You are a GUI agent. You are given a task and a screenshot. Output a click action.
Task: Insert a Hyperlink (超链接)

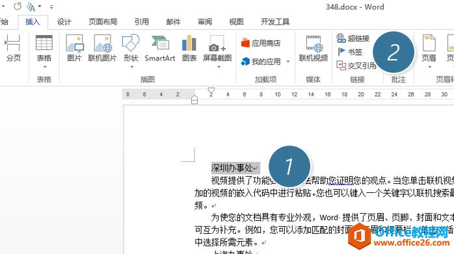coord(353,38)
